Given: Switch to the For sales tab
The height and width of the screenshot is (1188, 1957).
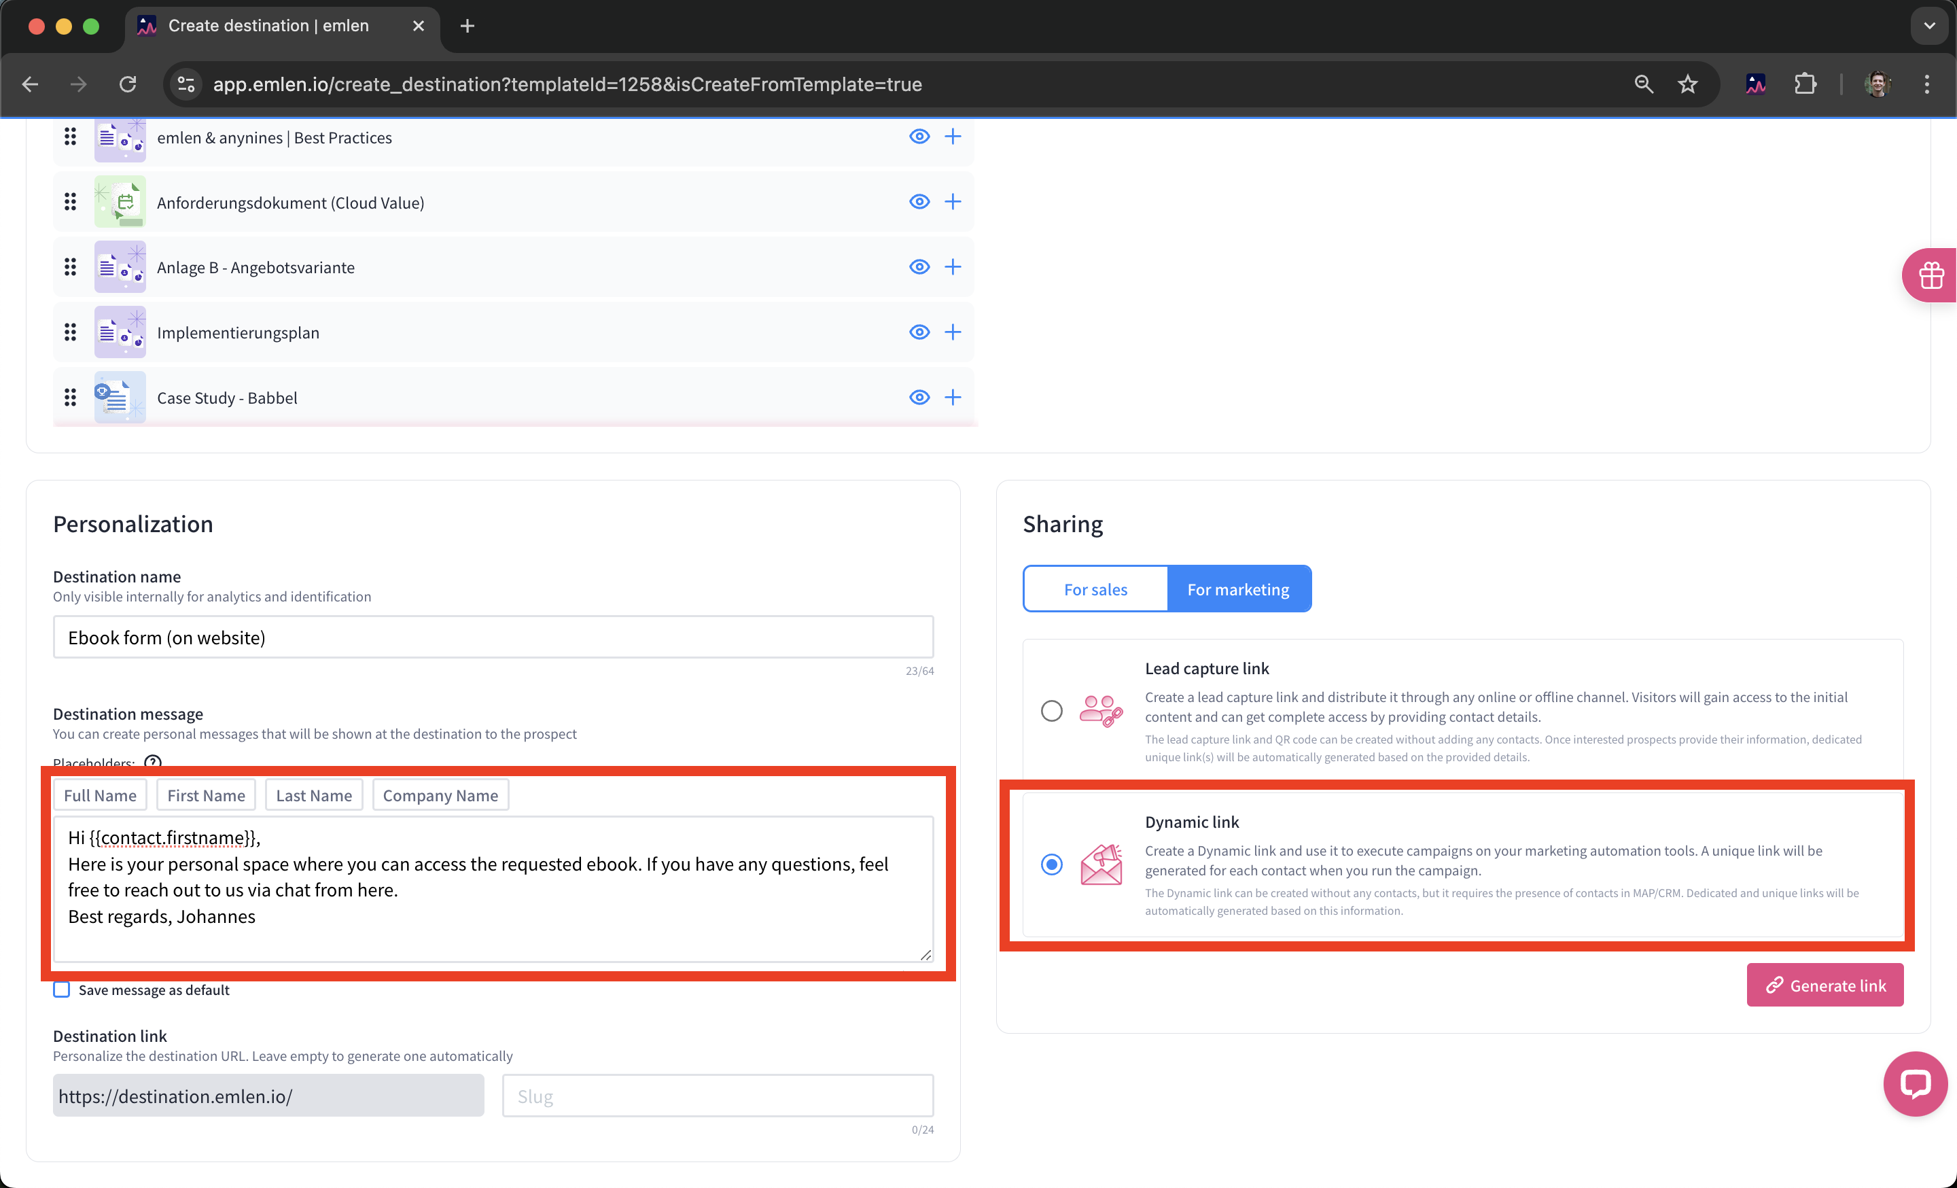Looking at the screenshot, I should pyautogui.click(x=1095, y=589).
